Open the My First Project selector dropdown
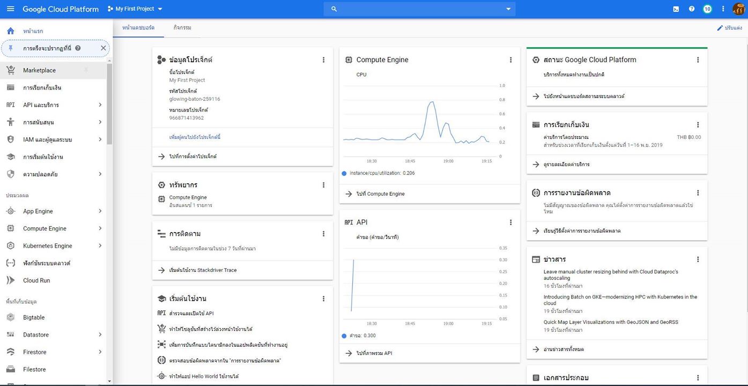The width and height of the screenshot is (748, 386). [135, 9]
